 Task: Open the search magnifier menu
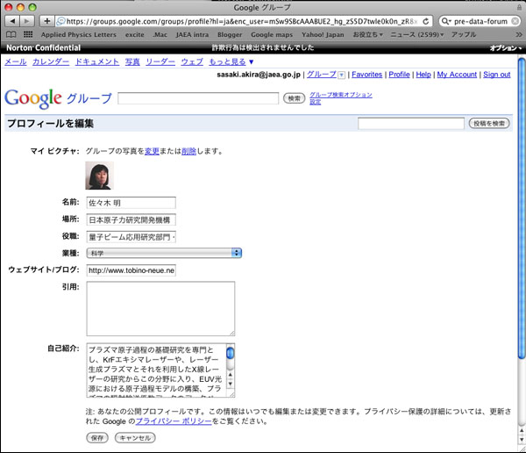tap(446, 21)
